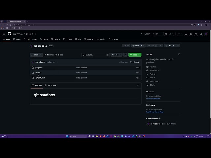Viewport: 211px width, 158px height.
Task: Open the Initial commit message in header row
Action: (51, 62)
